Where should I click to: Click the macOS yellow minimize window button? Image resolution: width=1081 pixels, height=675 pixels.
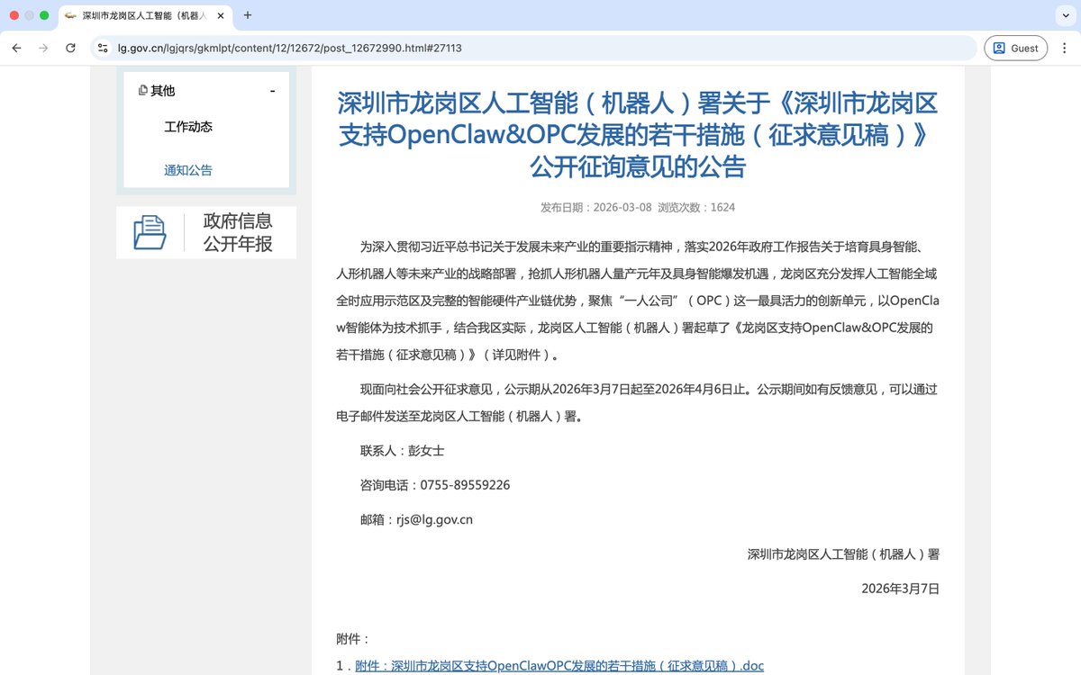click(x=29, y=15)
